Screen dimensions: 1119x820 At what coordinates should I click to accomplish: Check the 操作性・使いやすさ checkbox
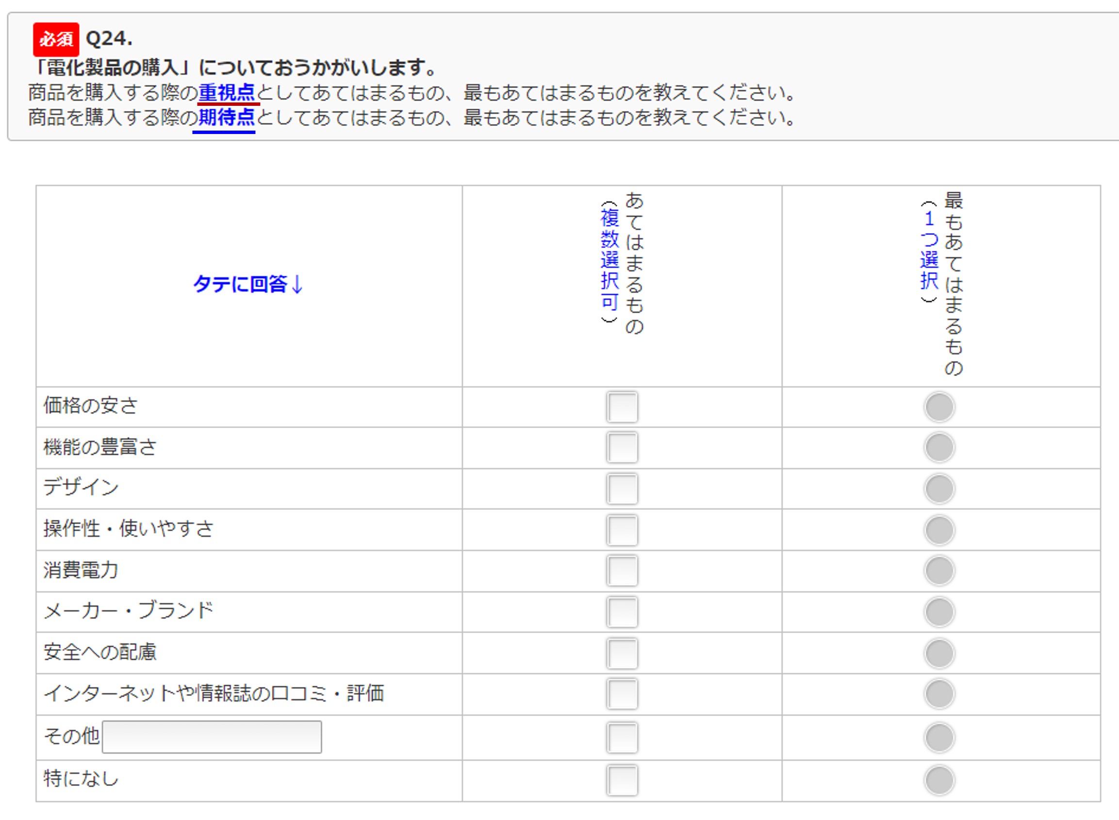click(622, 530)
